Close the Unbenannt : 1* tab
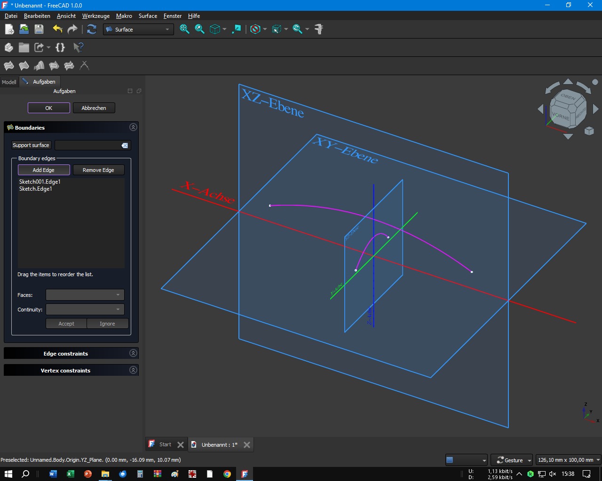The image size is (602, 481). (247, 445)
